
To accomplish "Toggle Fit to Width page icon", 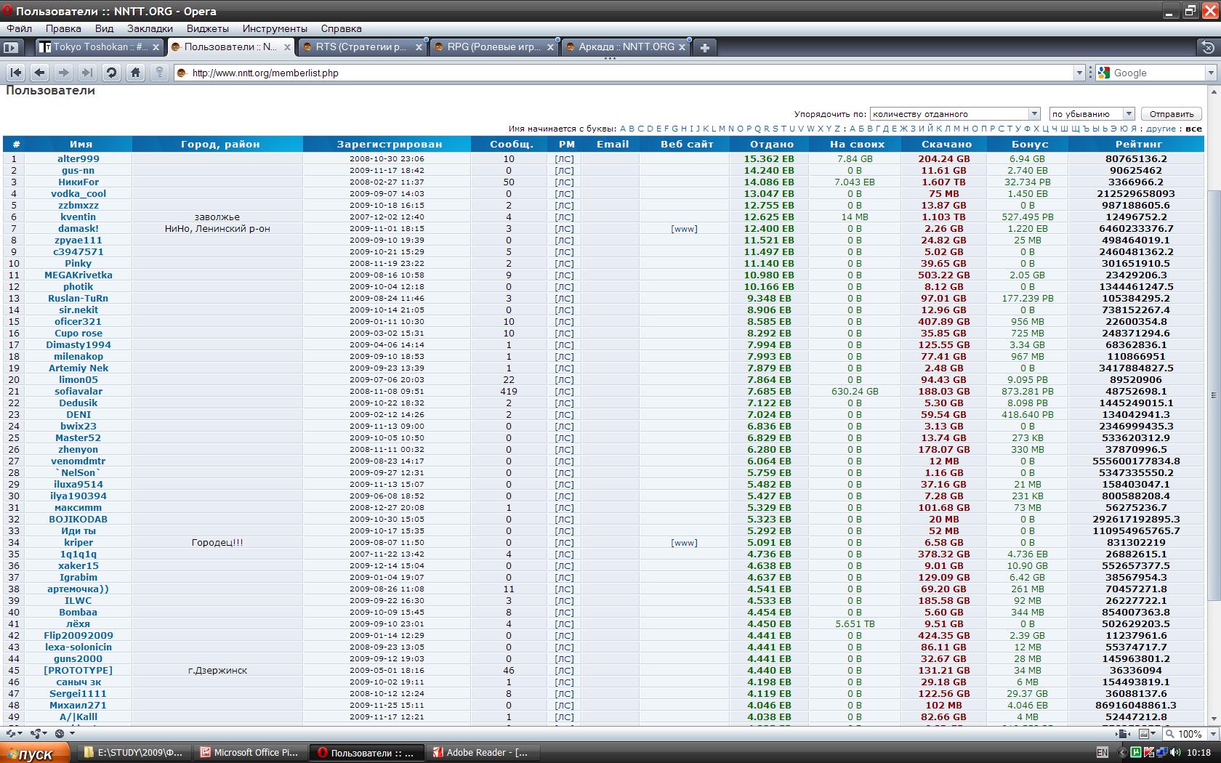I will (x=1123, y=734).
